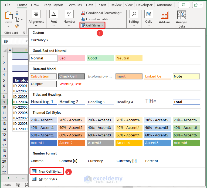
Task: Expand the Copy dropdown arrow
Action: 22,19
